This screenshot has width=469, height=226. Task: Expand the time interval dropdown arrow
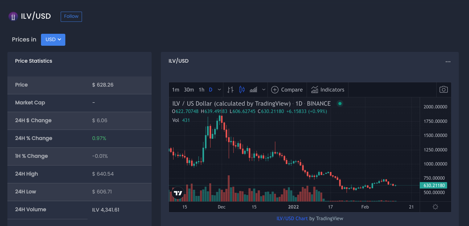219,90
